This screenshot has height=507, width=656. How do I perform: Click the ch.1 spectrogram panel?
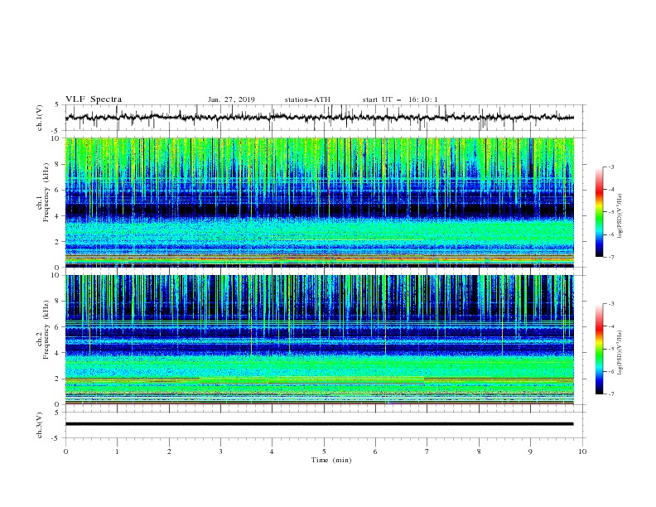pos(319,202)
